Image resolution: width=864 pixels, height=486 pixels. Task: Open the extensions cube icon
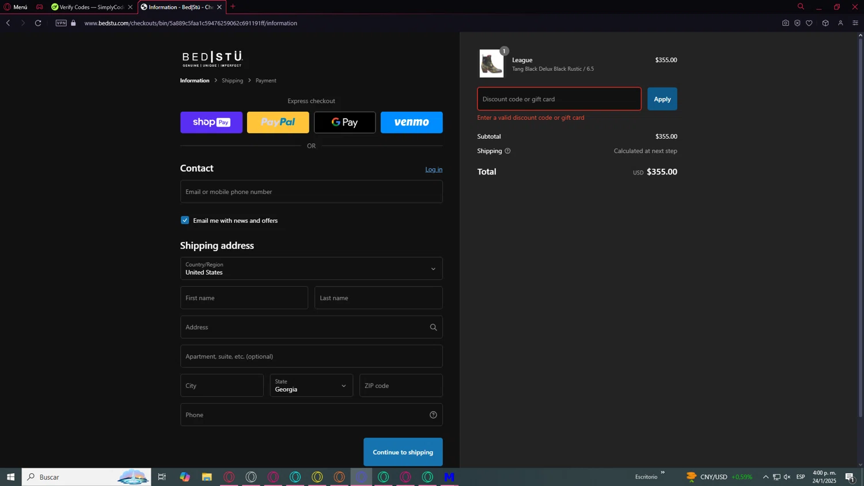click(x=825, y=23)
